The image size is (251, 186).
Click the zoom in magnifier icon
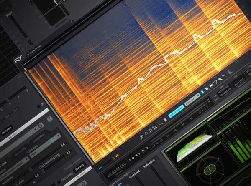[x=141, y=137]
